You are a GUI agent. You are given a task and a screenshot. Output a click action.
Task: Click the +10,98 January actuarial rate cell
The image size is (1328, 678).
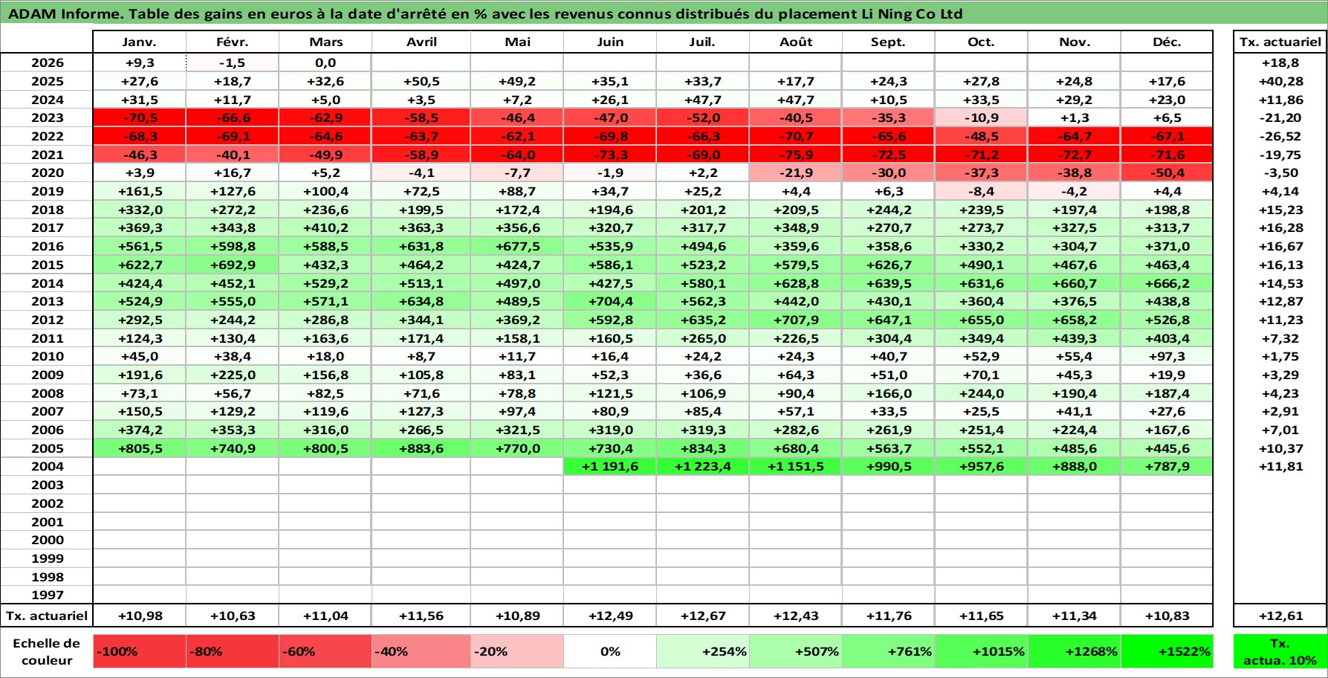(140, 616)
